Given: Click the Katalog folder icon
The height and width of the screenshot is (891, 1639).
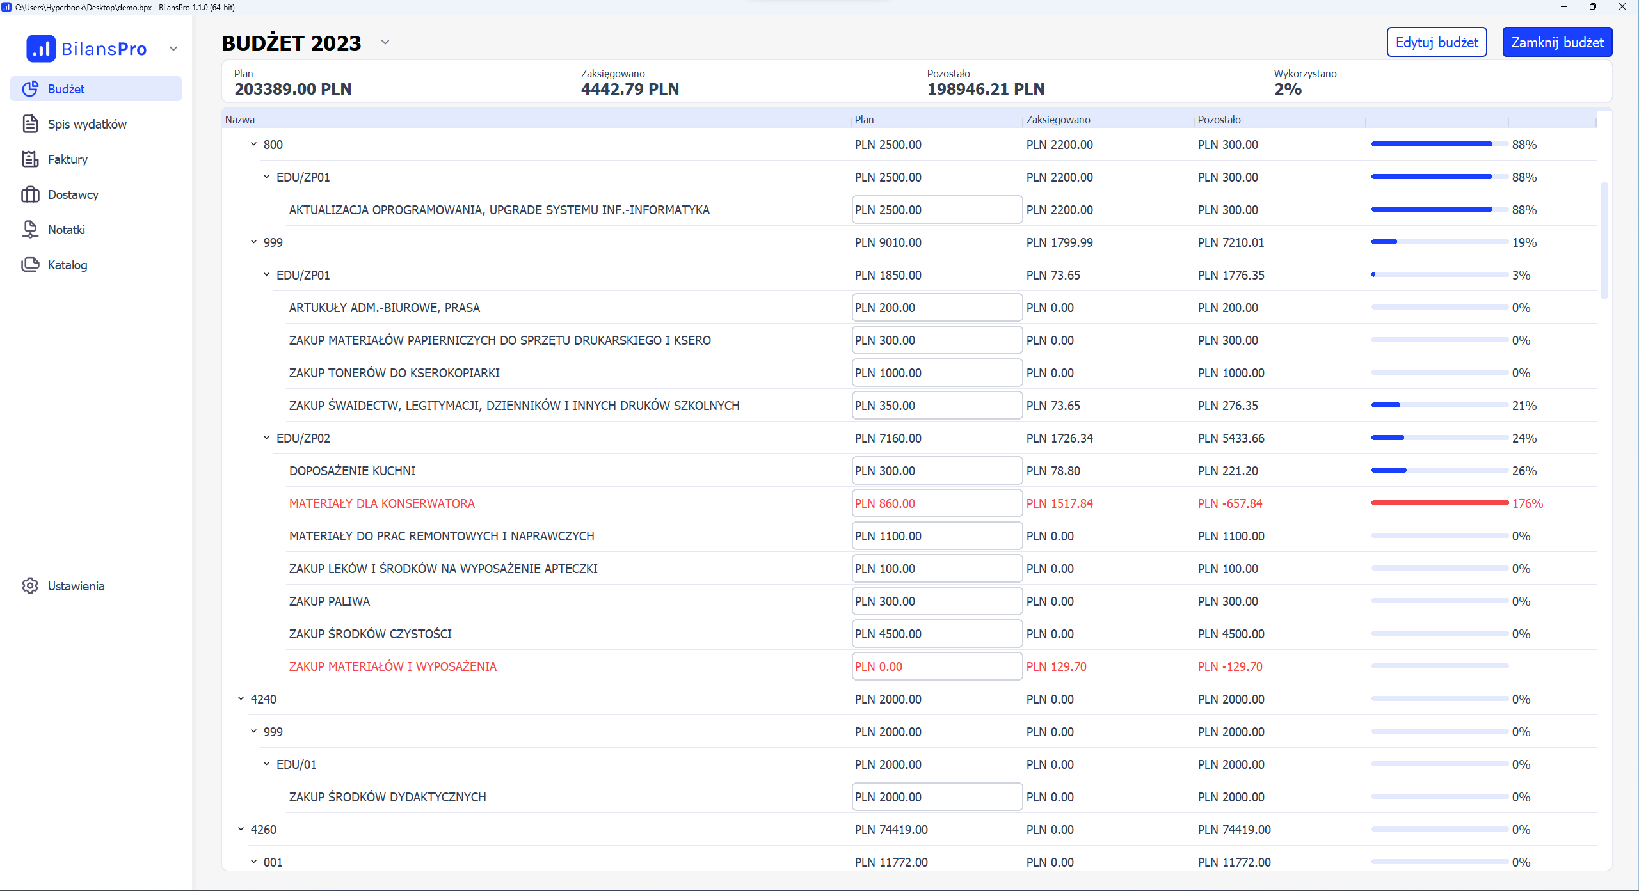Looking at the screenshot, I should [x=30, y=265].
